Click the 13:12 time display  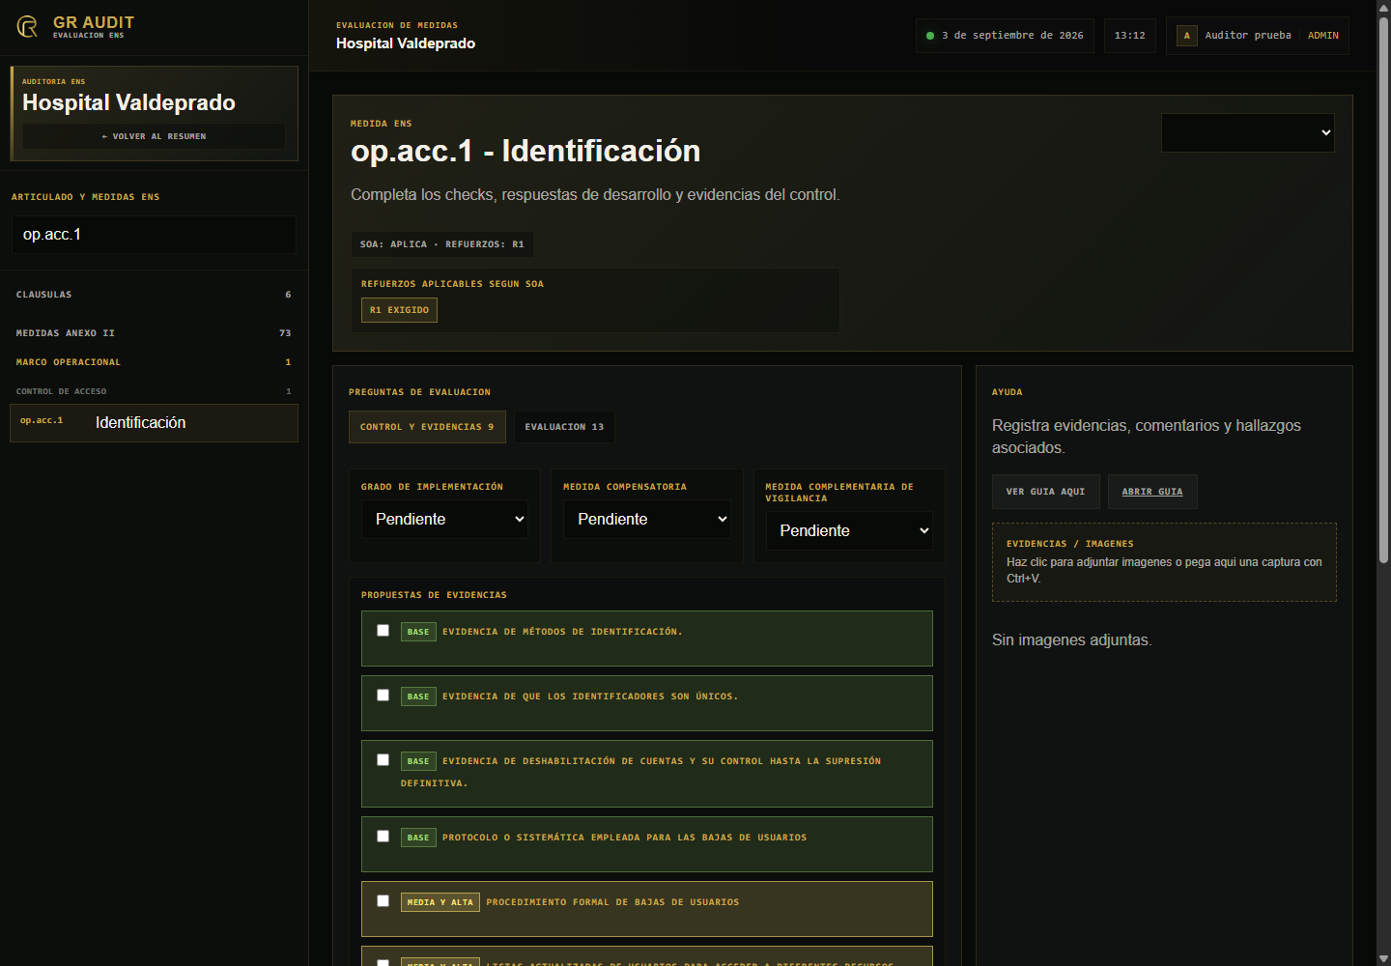click(x=1130, y=36)
